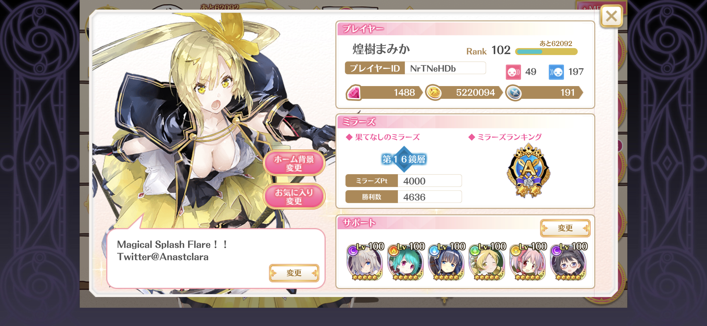Click 変更 button under the comment message
The image size is (707, 326).
tap(294, 273)
